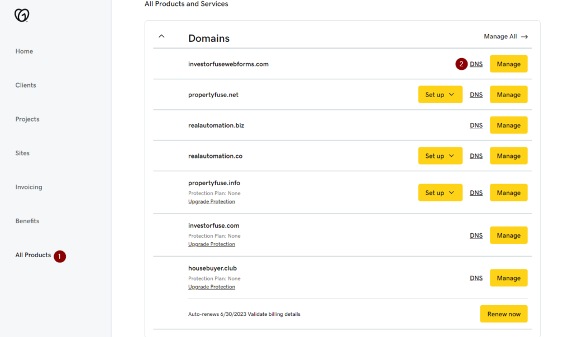Viewport: 572px width, 337px height.
Task: Click the Domains section heading
Action: 209,38
